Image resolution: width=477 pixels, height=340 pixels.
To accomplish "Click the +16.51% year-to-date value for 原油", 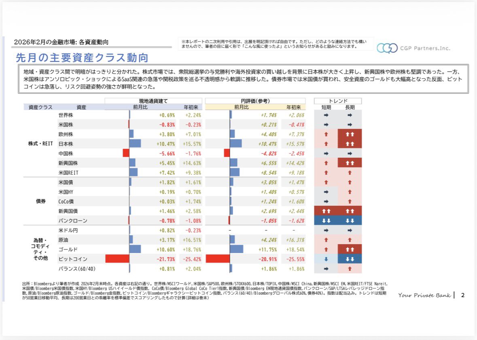I will [x=192, y=240].
